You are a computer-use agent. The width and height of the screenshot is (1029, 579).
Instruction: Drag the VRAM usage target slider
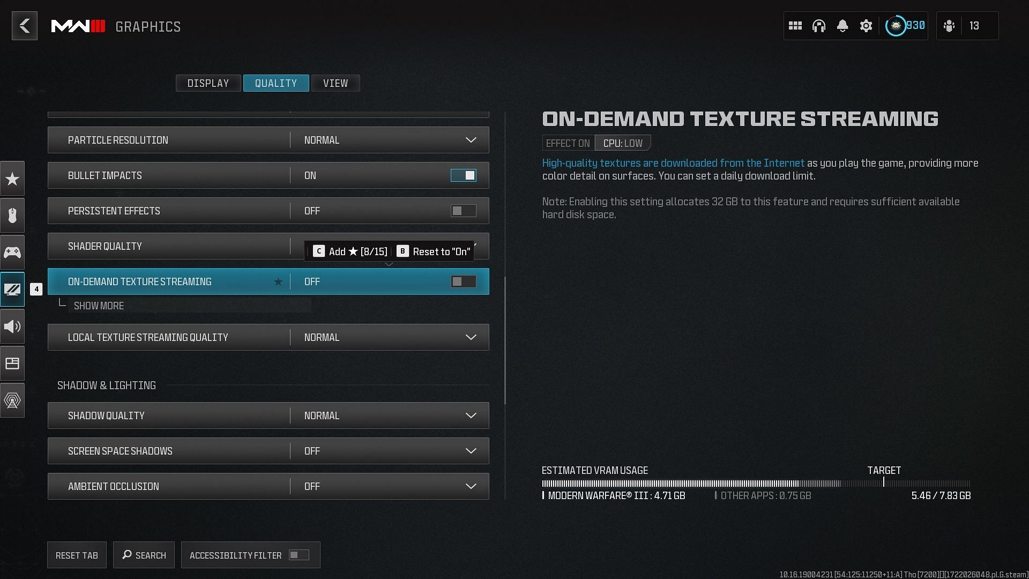(x=883, y=483)
